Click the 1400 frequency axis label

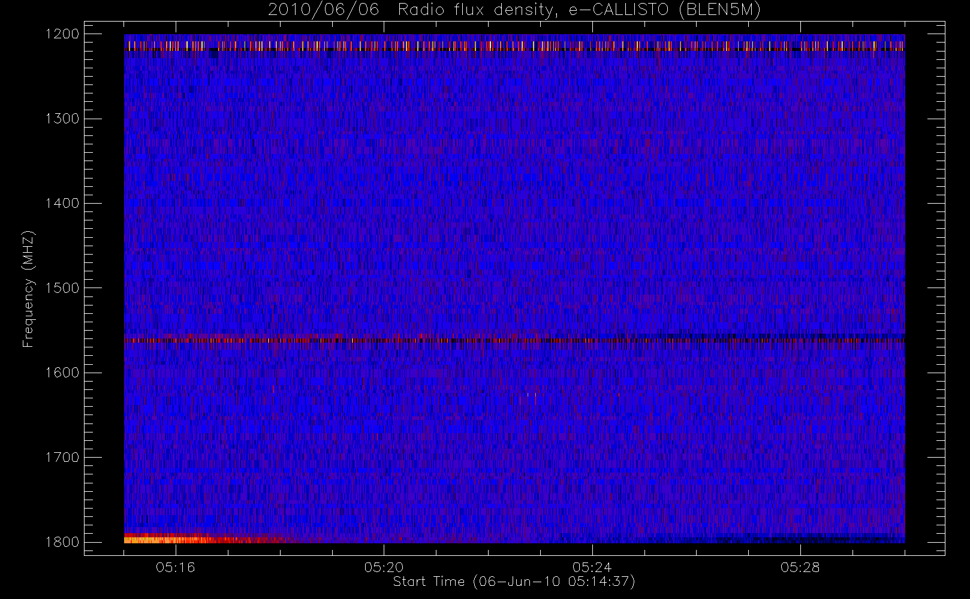coord(62,203)
